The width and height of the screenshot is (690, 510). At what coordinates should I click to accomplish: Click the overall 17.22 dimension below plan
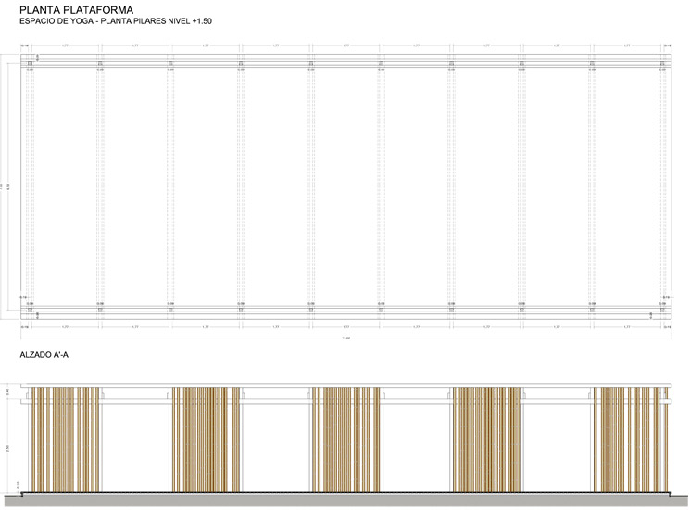point(345,338)
